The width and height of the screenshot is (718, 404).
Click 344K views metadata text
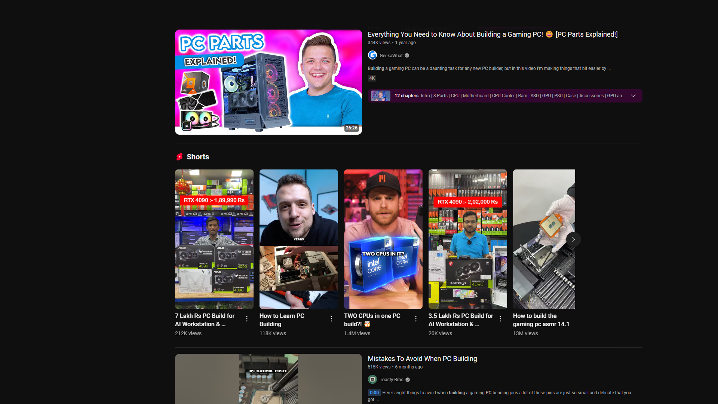pos(379,43)
